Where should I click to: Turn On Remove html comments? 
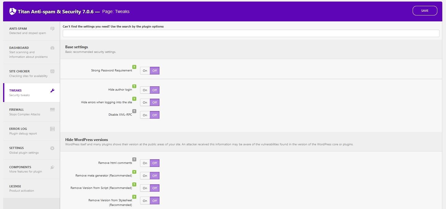145,163
